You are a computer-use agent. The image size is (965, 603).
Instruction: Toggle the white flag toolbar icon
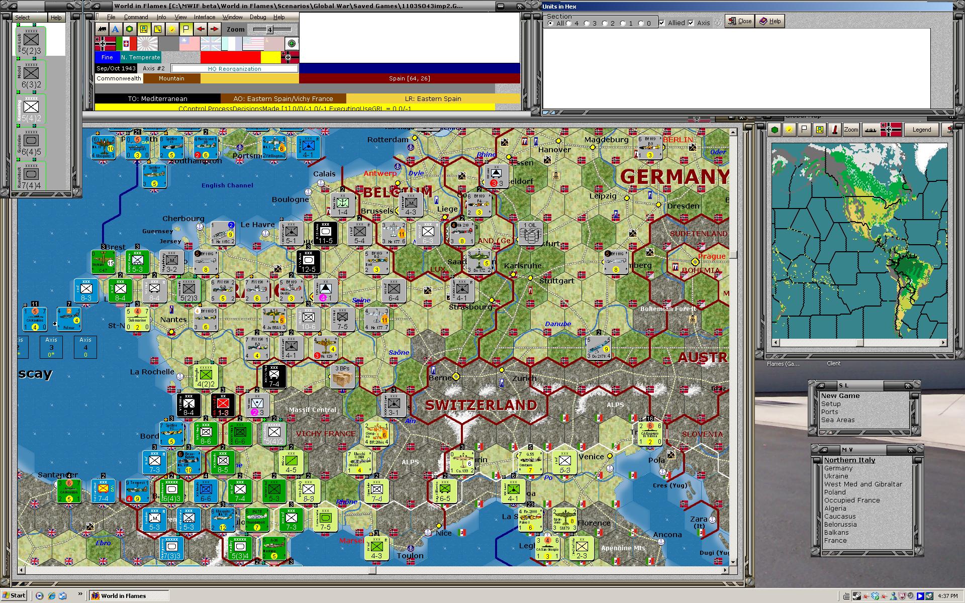point(186,29)
